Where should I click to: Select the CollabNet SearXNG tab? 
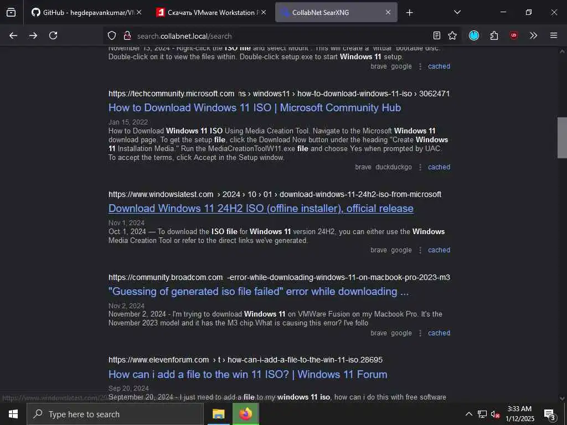(x=336, y=12)
